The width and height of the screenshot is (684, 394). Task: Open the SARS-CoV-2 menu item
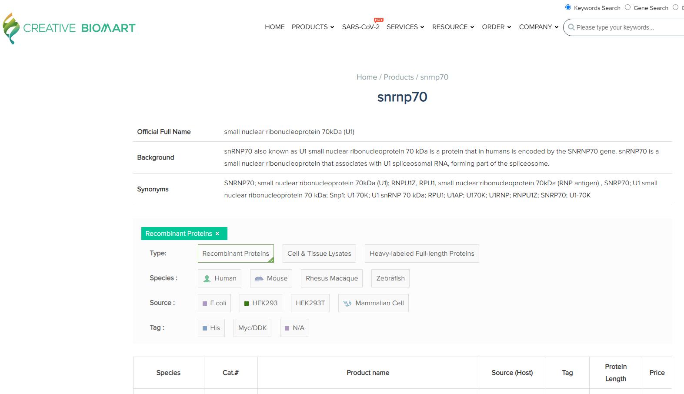tap(361, 27)
